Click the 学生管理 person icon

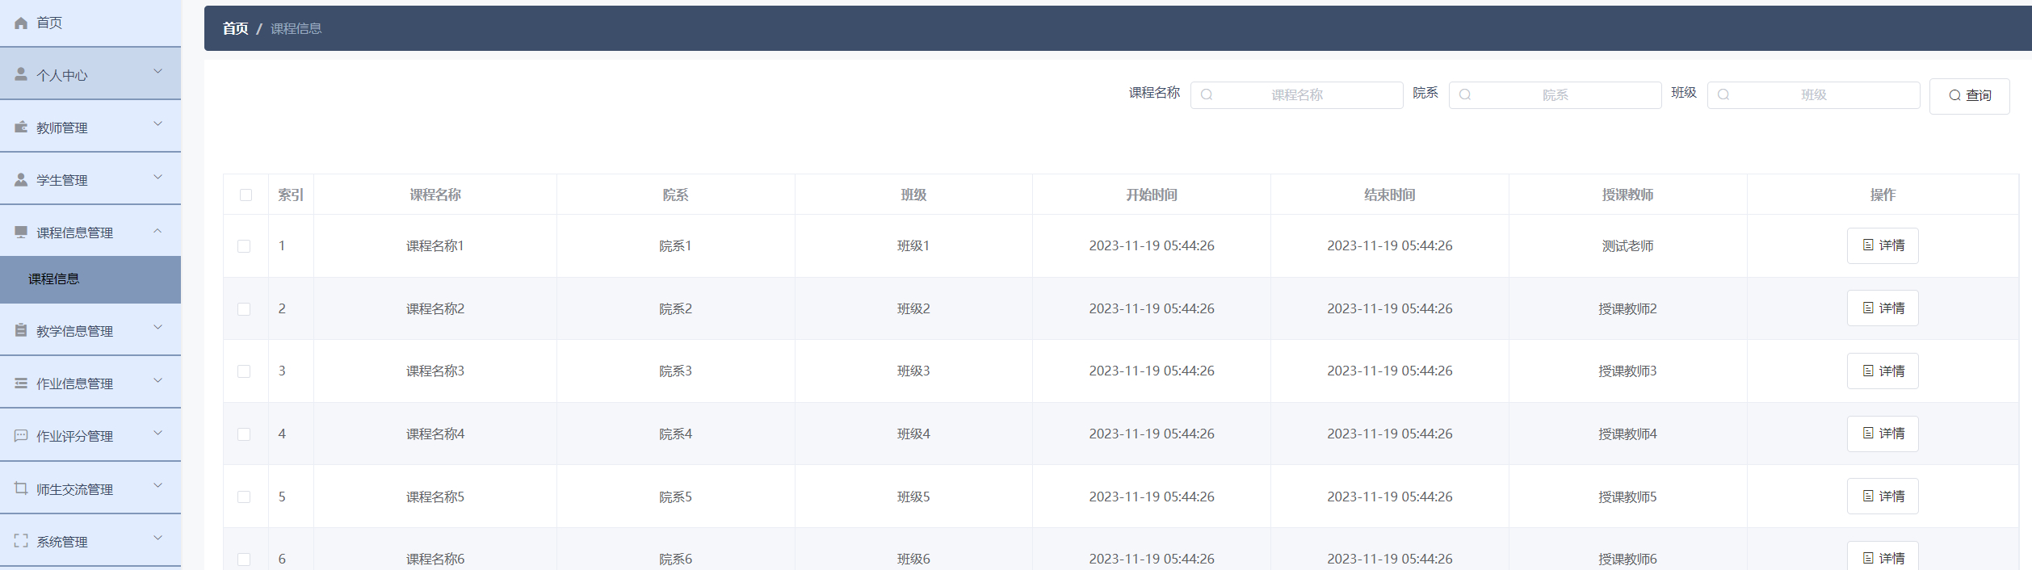(21, 179)
